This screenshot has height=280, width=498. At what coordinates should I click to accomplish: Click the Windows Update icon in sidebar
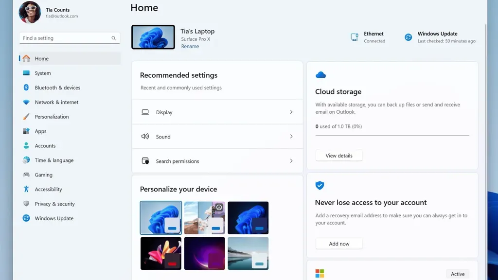(x=26, y=218)
